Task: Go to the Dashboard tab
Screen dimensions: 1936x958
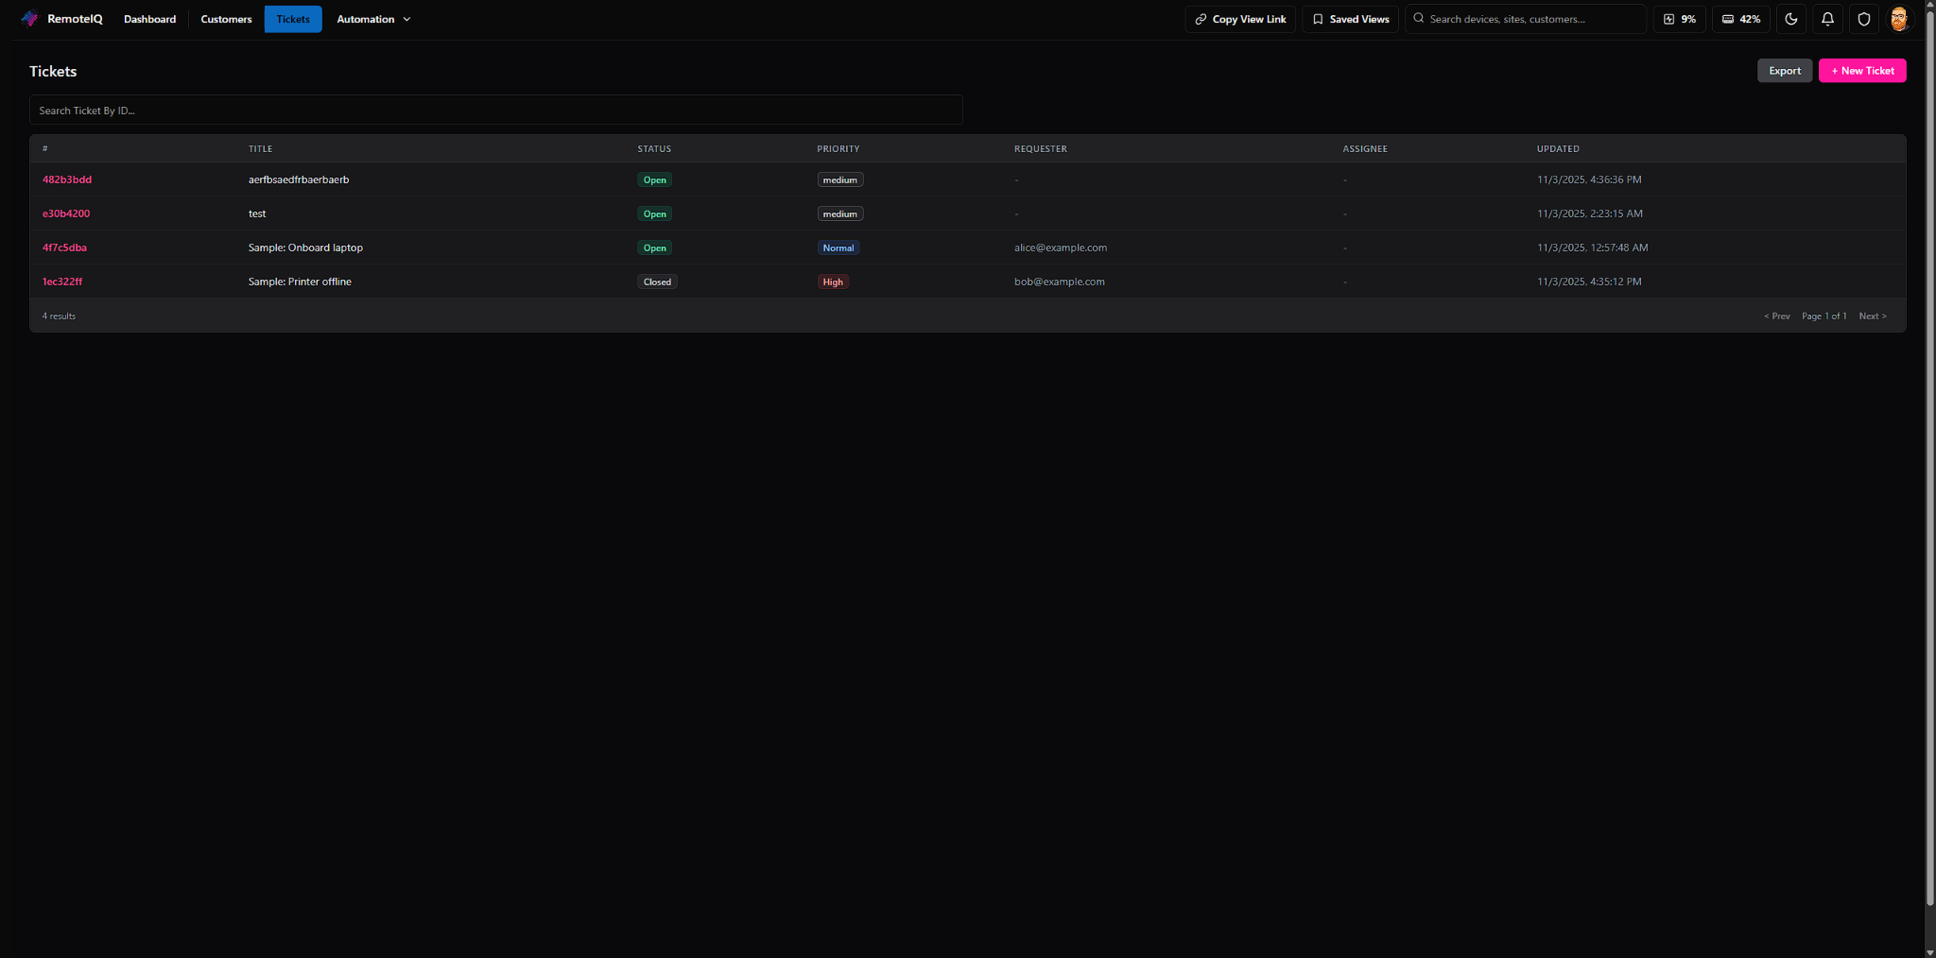Action: click(x=149, y=19)
